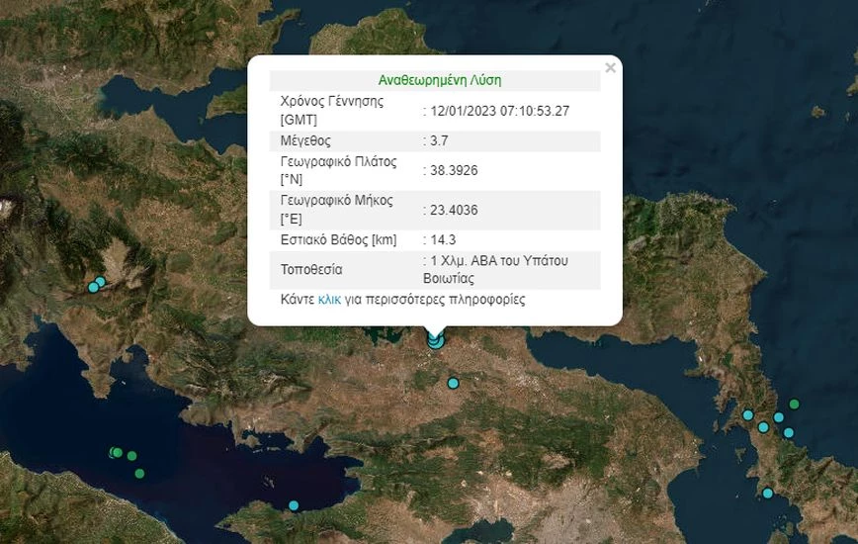
Task: Select the southernmost green marker in the western gulf
Action: [x=139, y=474]
